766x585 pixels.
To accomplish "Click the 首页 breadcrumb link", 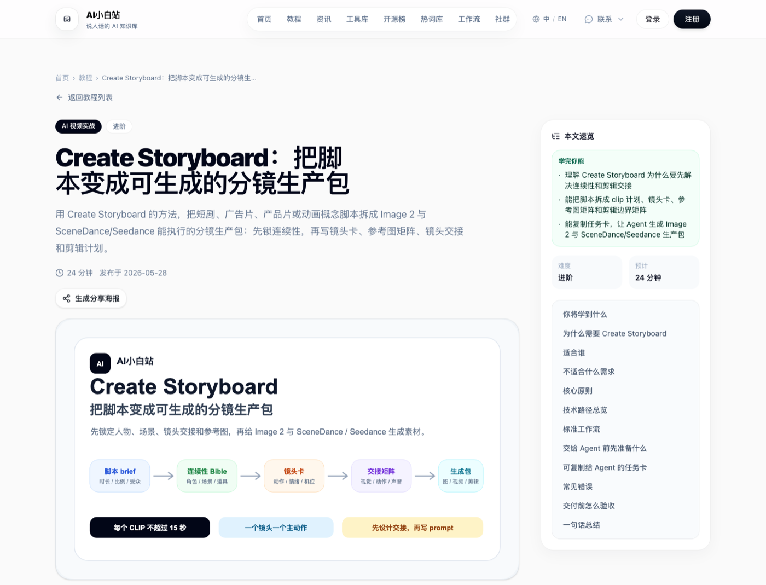I will click(x=62, y=78).
